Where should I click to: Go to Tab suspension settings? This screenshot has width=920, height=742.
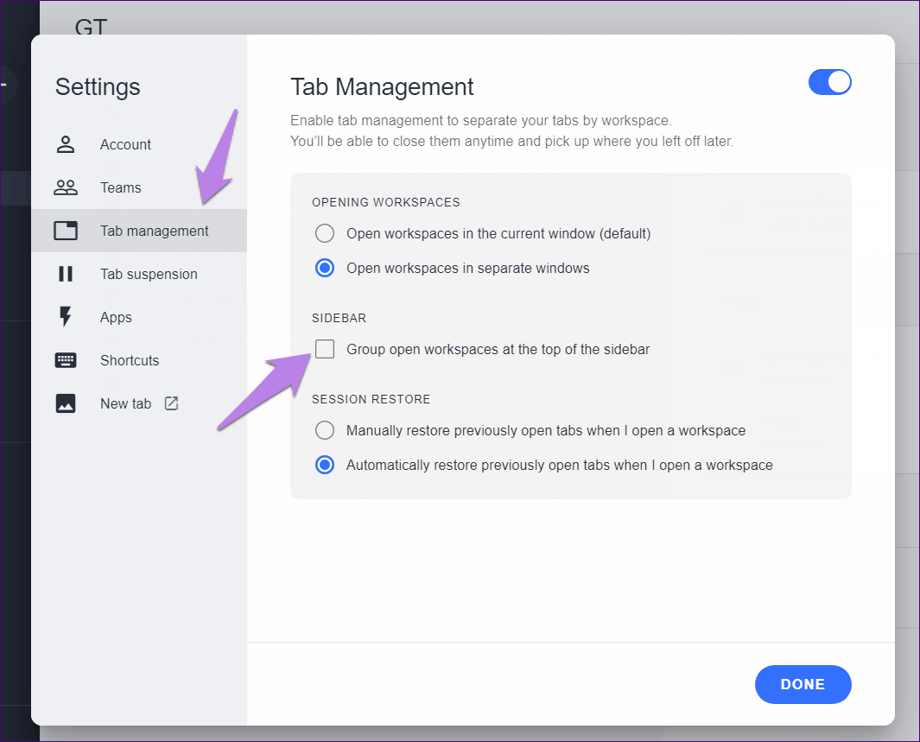click(139, 274)
